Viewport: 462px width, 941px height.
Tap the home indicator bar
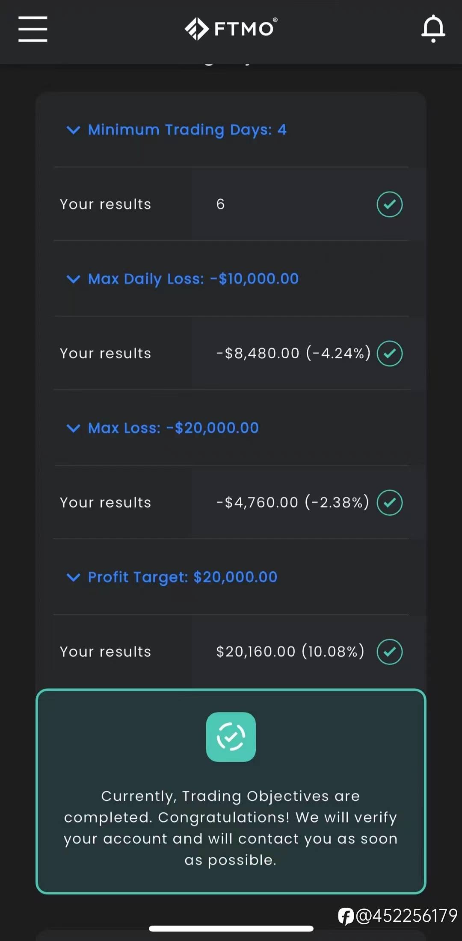pos(231,928)
